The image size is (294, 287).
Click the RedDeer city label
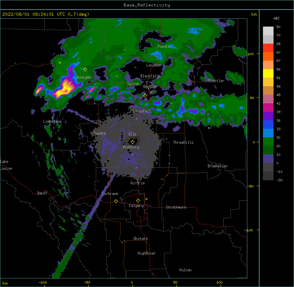point(150,87)
